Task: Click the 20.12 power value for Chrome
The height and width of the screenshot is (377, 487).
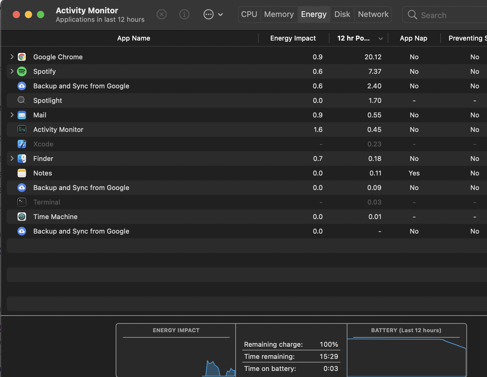Action: 373,57
